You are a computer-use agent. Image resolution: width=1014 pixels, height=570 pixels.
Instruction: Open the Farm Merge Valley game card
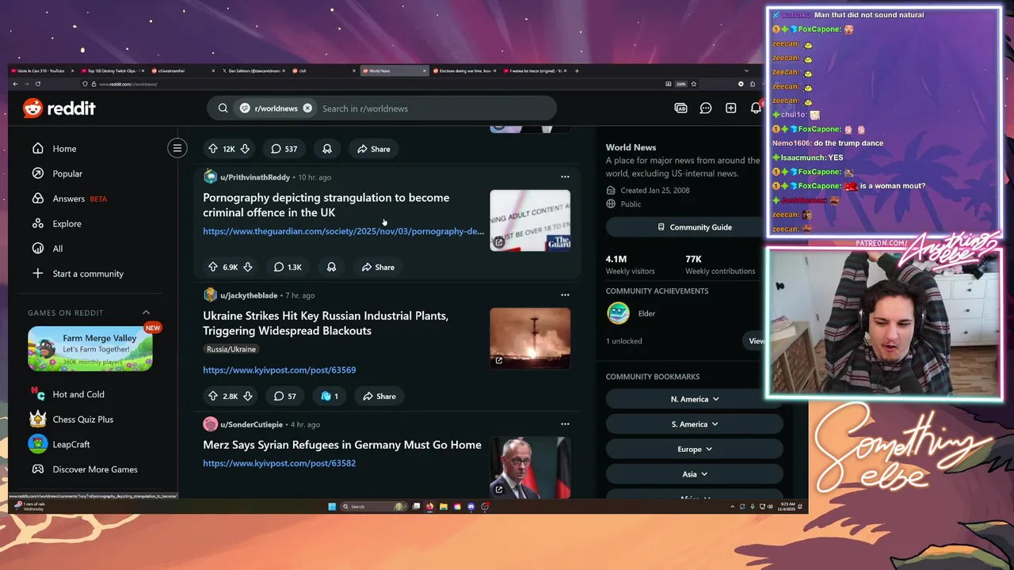point(90,348)
